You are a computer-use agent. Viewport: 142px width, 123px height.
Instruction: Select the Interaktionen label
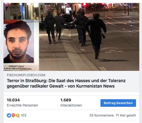(x=71, y=105)
